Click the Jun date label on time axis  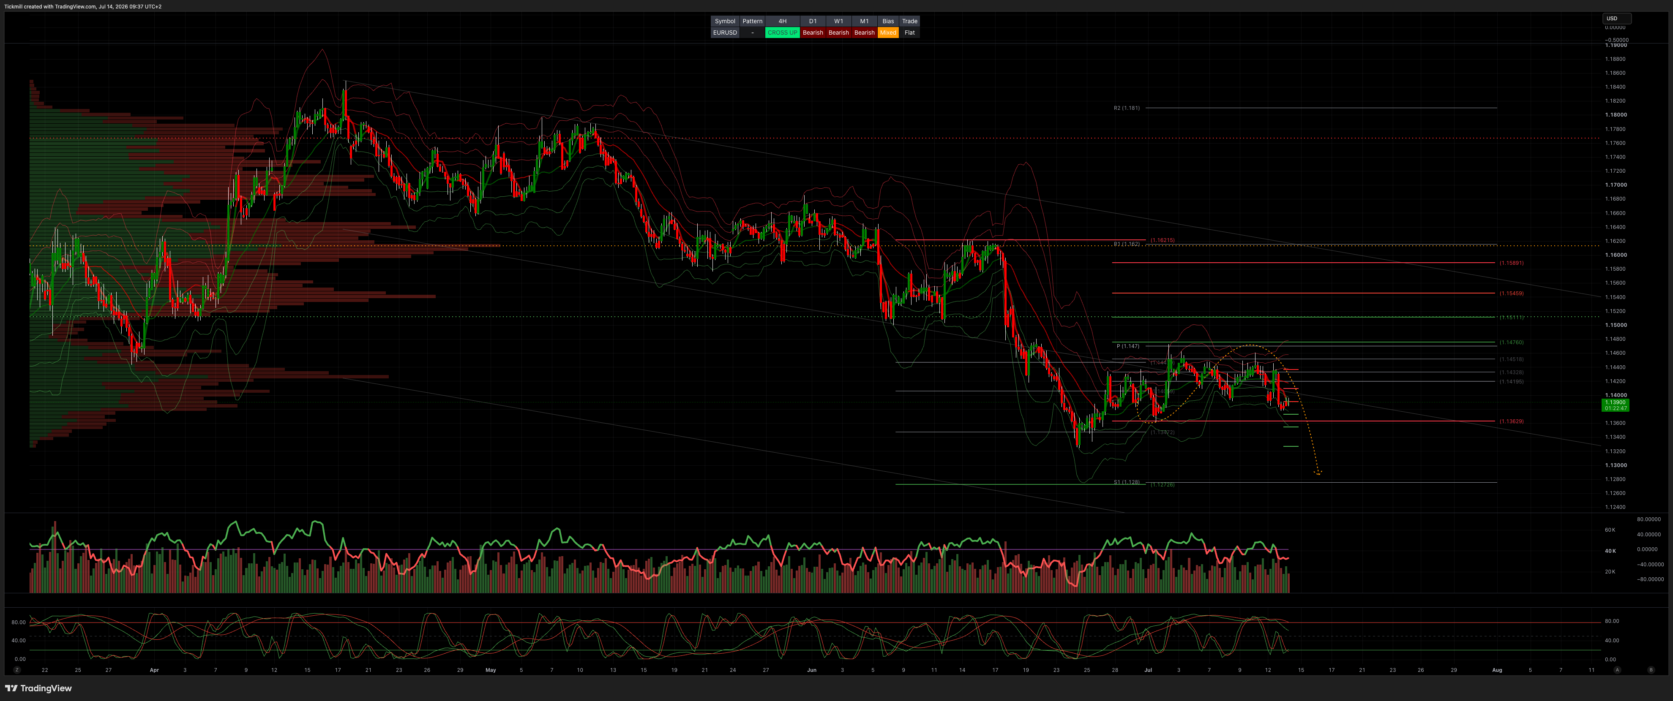(x=811, y=670)
